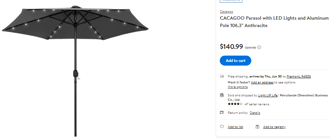The width and height of the screenshot is (330, 139).
Task: Click Add to list link
Action: click(235, 127)
